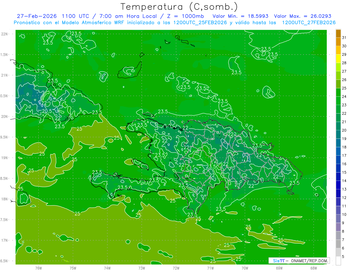Image resolution: width=352 pixels, height=272 pixels.
Task: Click the gray swatch between 6 and 7
Action: pyautogui.click(x=338, y=244)
